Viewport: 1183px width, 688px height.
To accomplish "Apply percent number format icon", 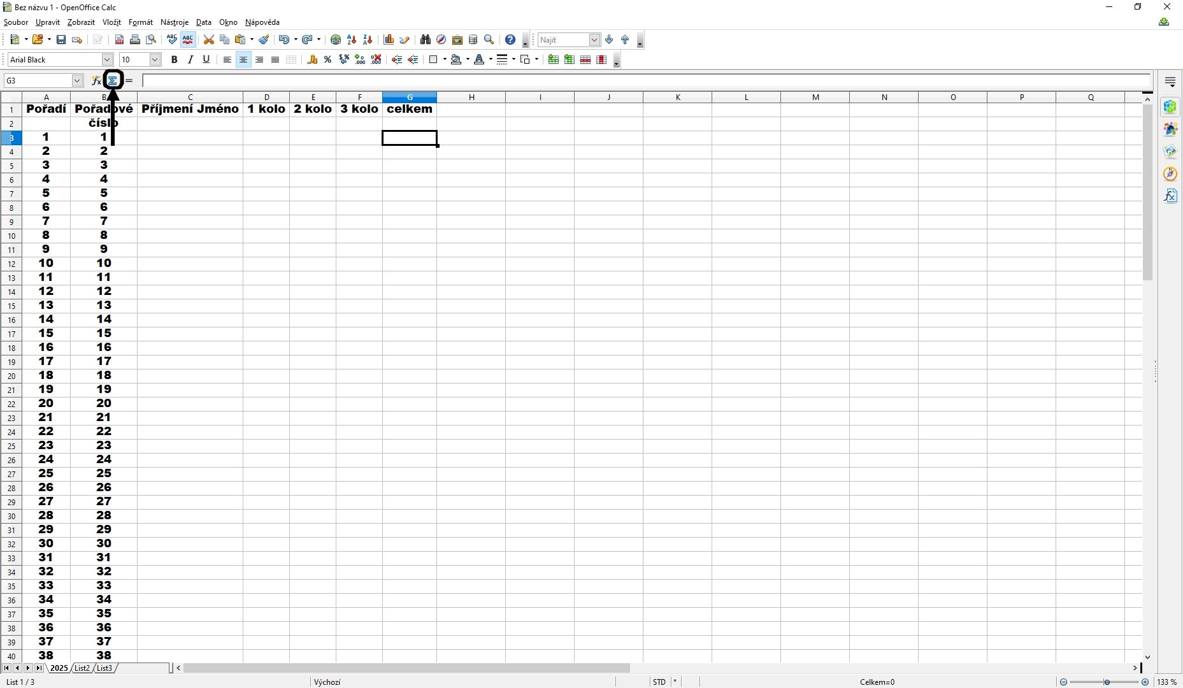I will [x=327, y=59].
